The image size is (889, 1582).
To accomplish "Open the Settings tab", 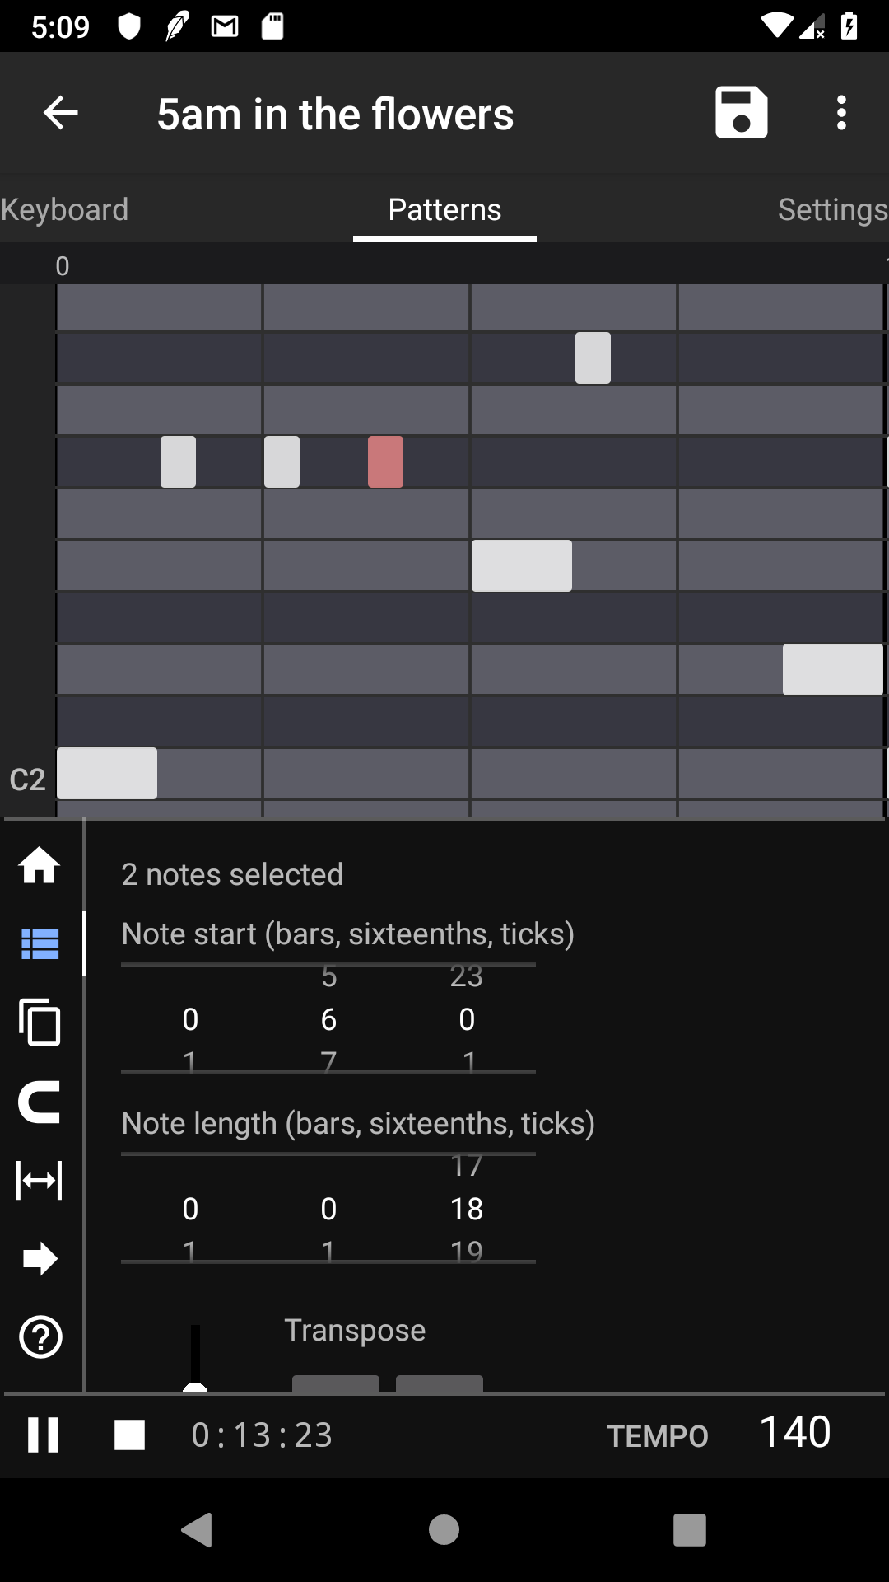I will 832,209.
